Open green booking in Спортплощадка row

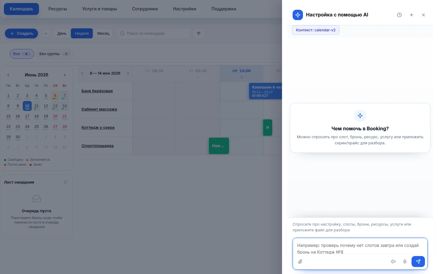(x=219, y=146)
